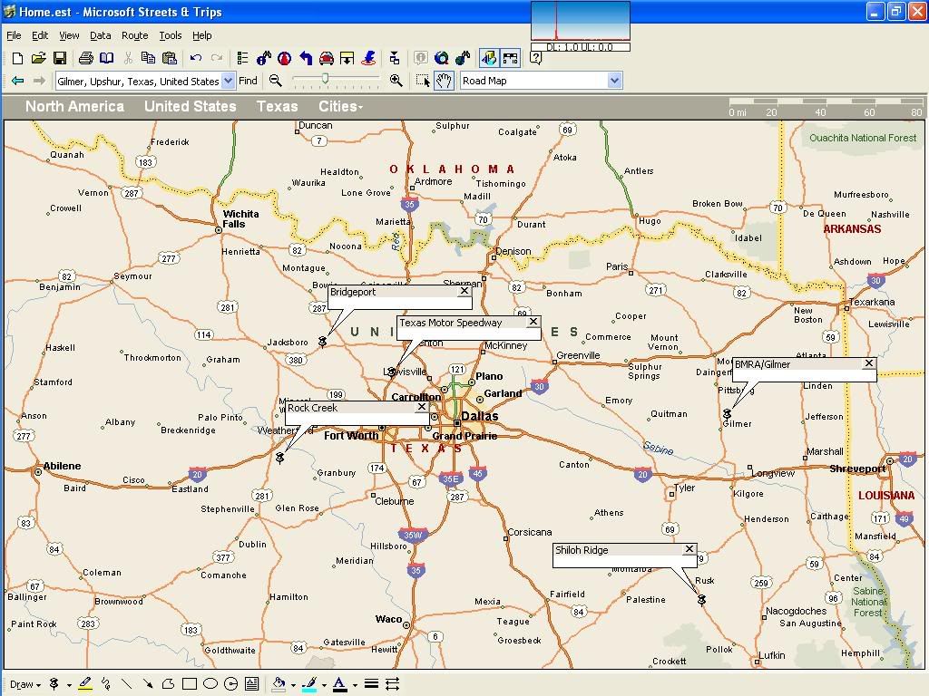The height and width of the screenshot is (696, 929).
Task: Toggle the selection pointer tool
Action: [x=423, y=81]
